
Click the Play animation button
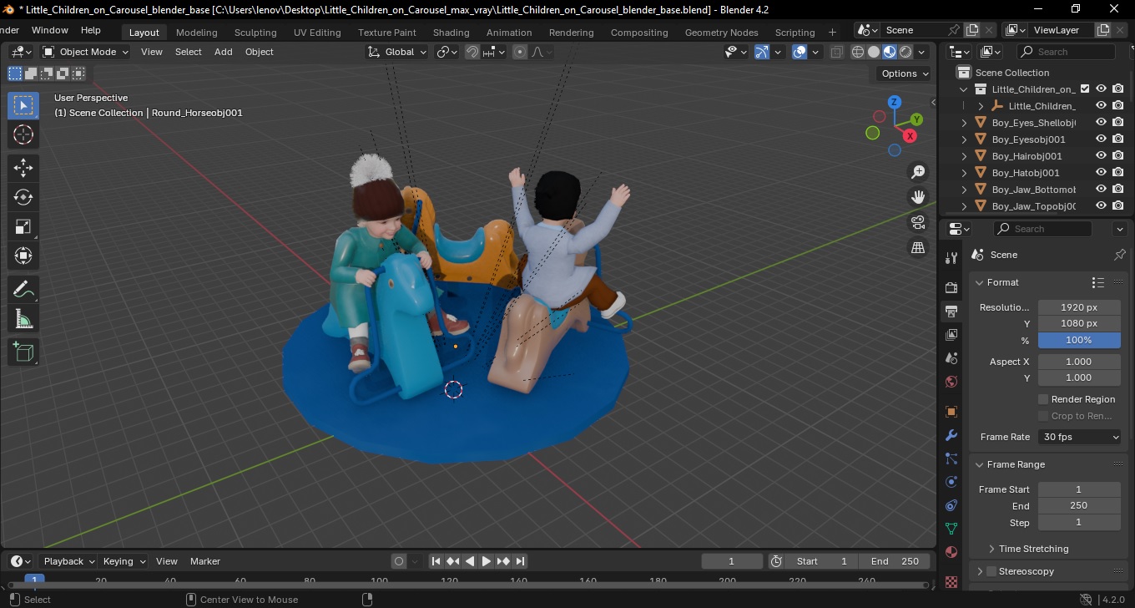487,561
